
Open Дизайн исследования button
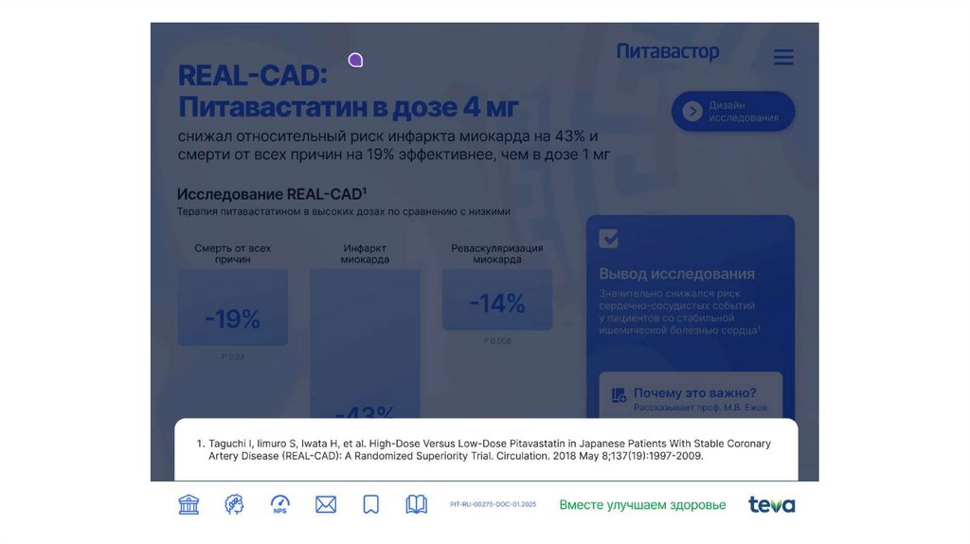click(733, 112)
